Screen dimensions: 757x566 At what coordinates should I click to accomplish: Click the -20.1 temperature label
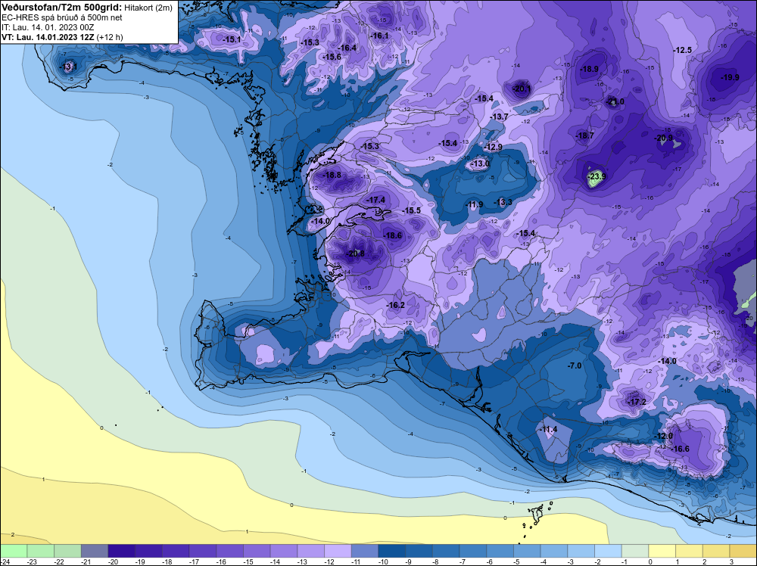tap(522, 89)
